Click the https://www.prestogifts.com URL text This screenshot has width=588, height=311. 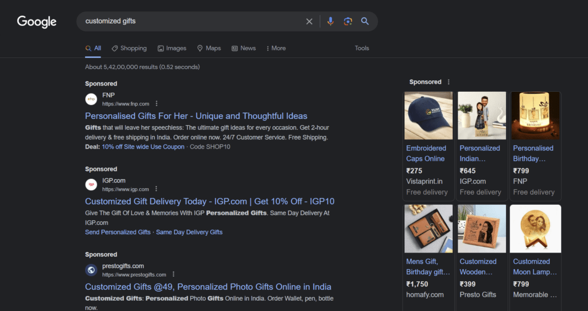(x=134, y=275)
